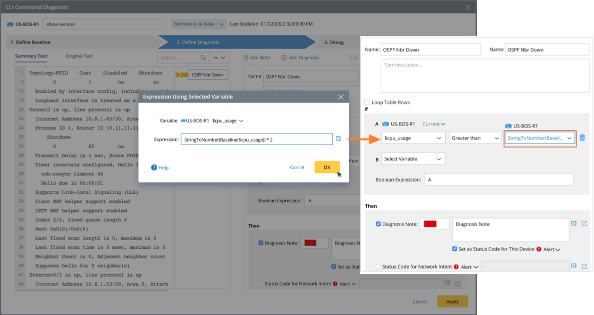Image resolution: width=594 pixels, height=315 pixels.
Task: Click the Help question mark icon
Action: [x=154, y=167]
